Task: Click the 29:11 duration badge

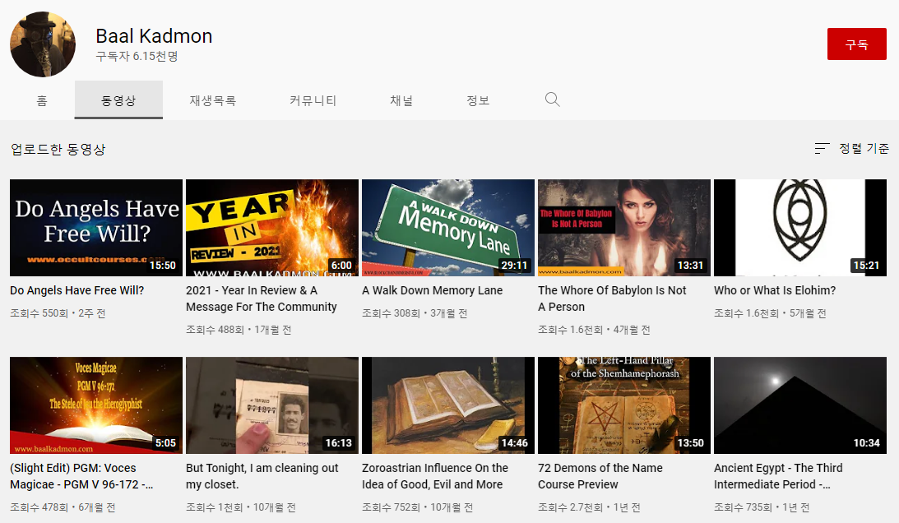Action: click(x=514, y=265)
